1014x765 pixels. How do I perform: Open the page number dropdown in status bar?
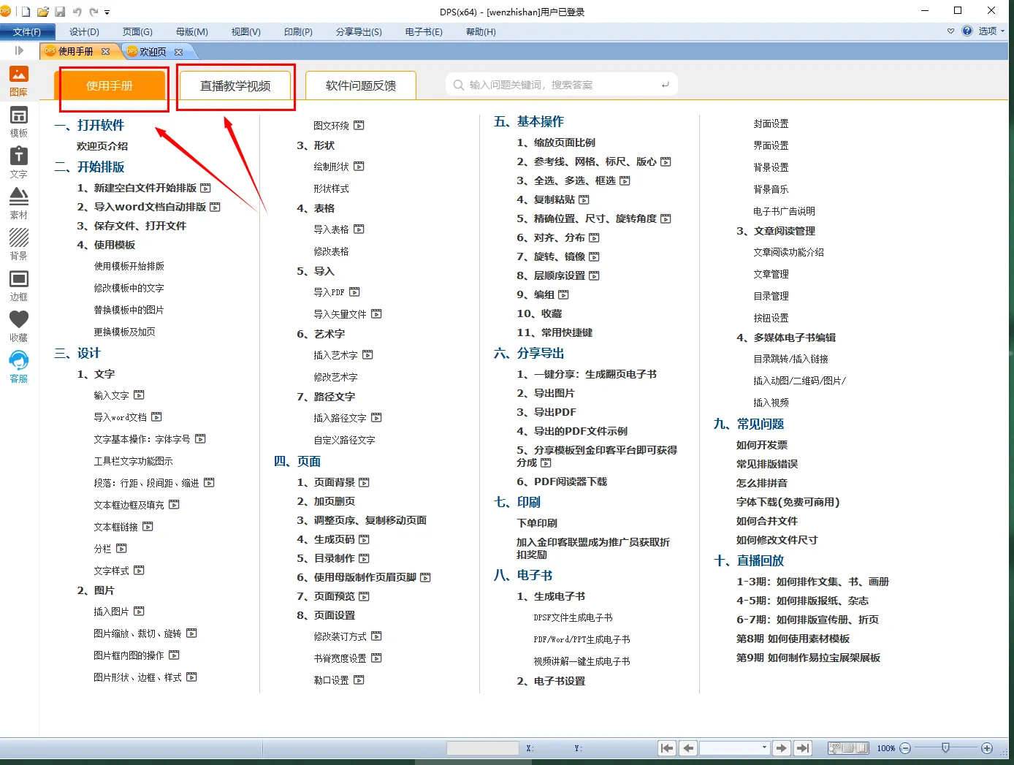(764, 747)
